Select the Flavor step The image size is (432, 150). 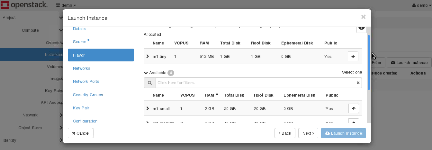click(x=101, y=55)
